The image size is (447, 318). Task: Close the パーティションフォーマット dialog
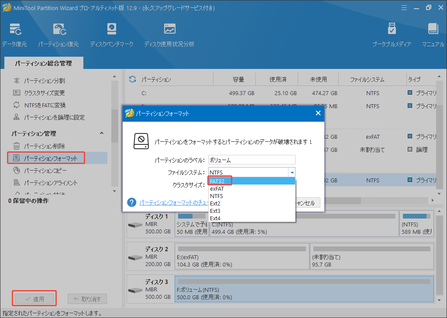pos(318,113)
